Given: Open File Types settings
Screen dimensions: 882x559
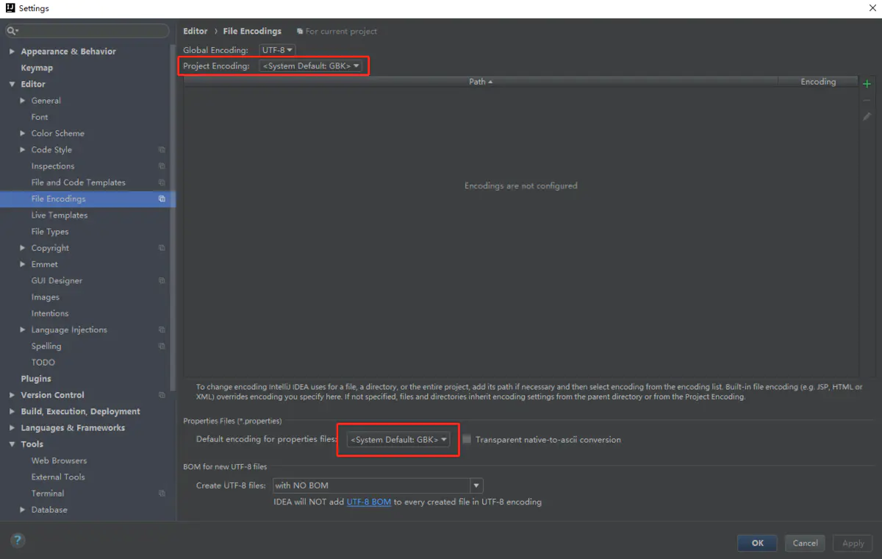Looking at the screenshot, I should point(50,232).
